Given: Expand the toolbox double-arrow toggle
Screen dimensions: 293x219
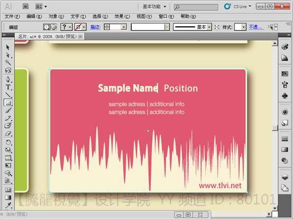Looking at the screenshot, I should (x=4, y=35).
